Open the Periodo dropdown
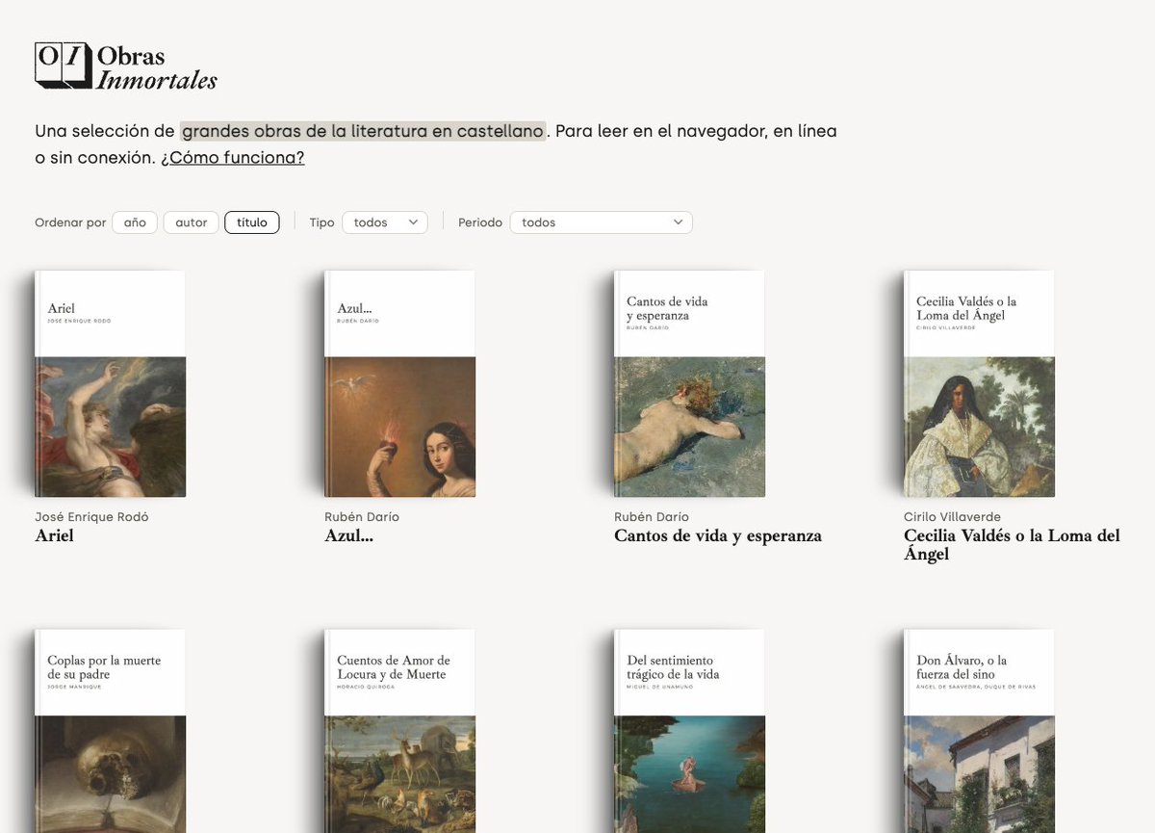 click(x=601, y=222)
